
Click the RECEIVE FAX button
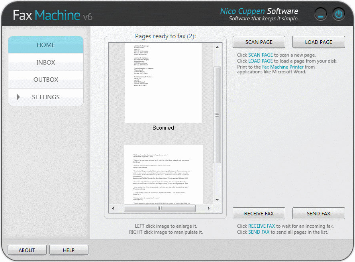point(259,214)
